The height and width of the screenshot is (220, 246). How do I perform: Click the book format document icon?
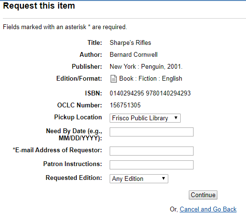(113, 79)
